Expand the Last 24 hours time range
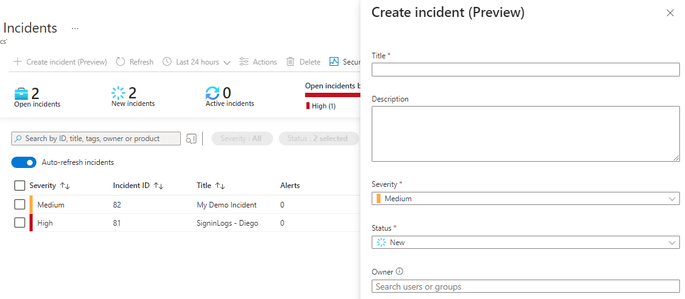This screenshot has height=299, width=685. 197,62
